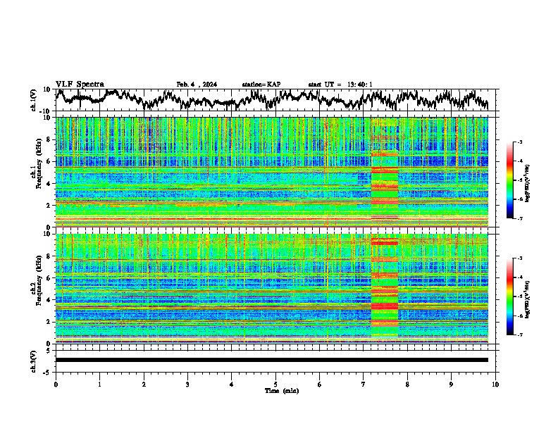Image resolution: width=558 pixels, height=431 pixels.
Task: Click the "VLF Spectra" title text
Action: coord(80,85)
